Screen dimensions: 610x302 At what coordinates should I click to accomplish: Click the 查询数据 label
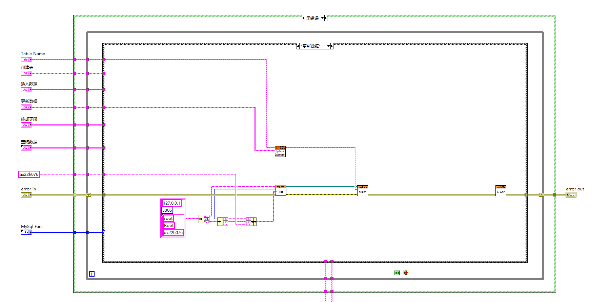pos(29,142)
